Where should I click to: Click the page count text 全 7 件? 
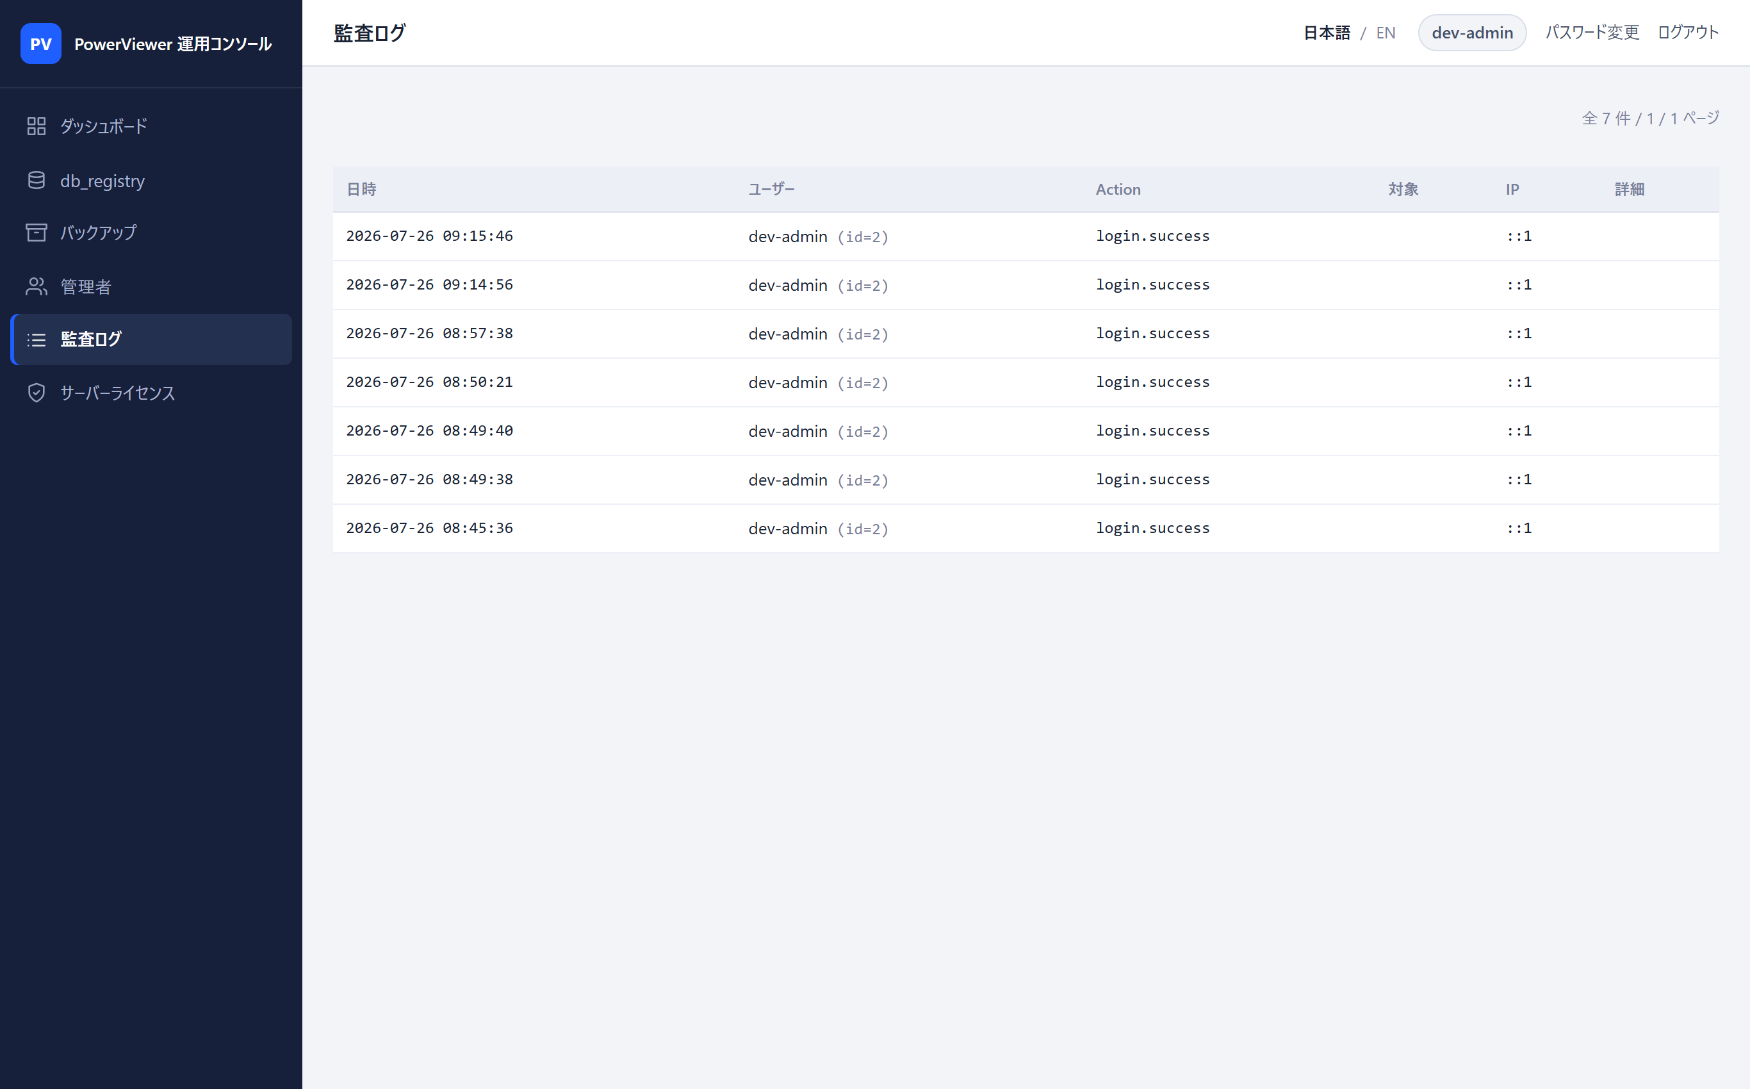1606,118
